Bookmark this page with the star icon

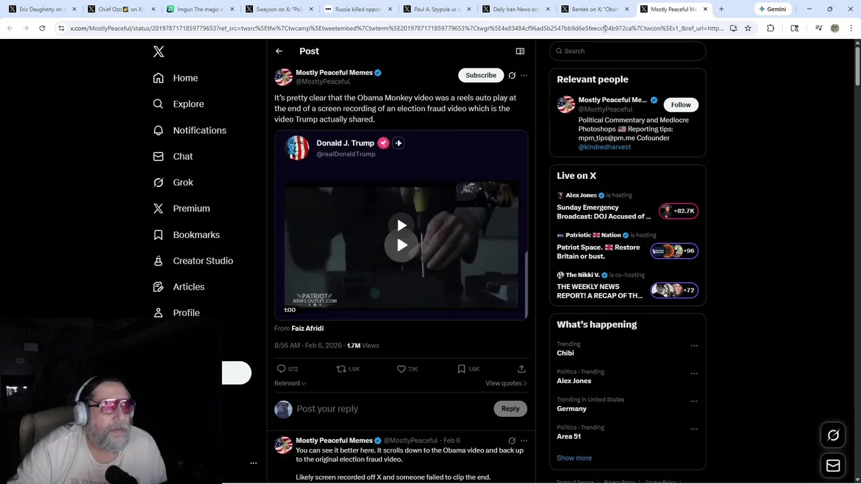pyautogui.click(x=748, y=28)
